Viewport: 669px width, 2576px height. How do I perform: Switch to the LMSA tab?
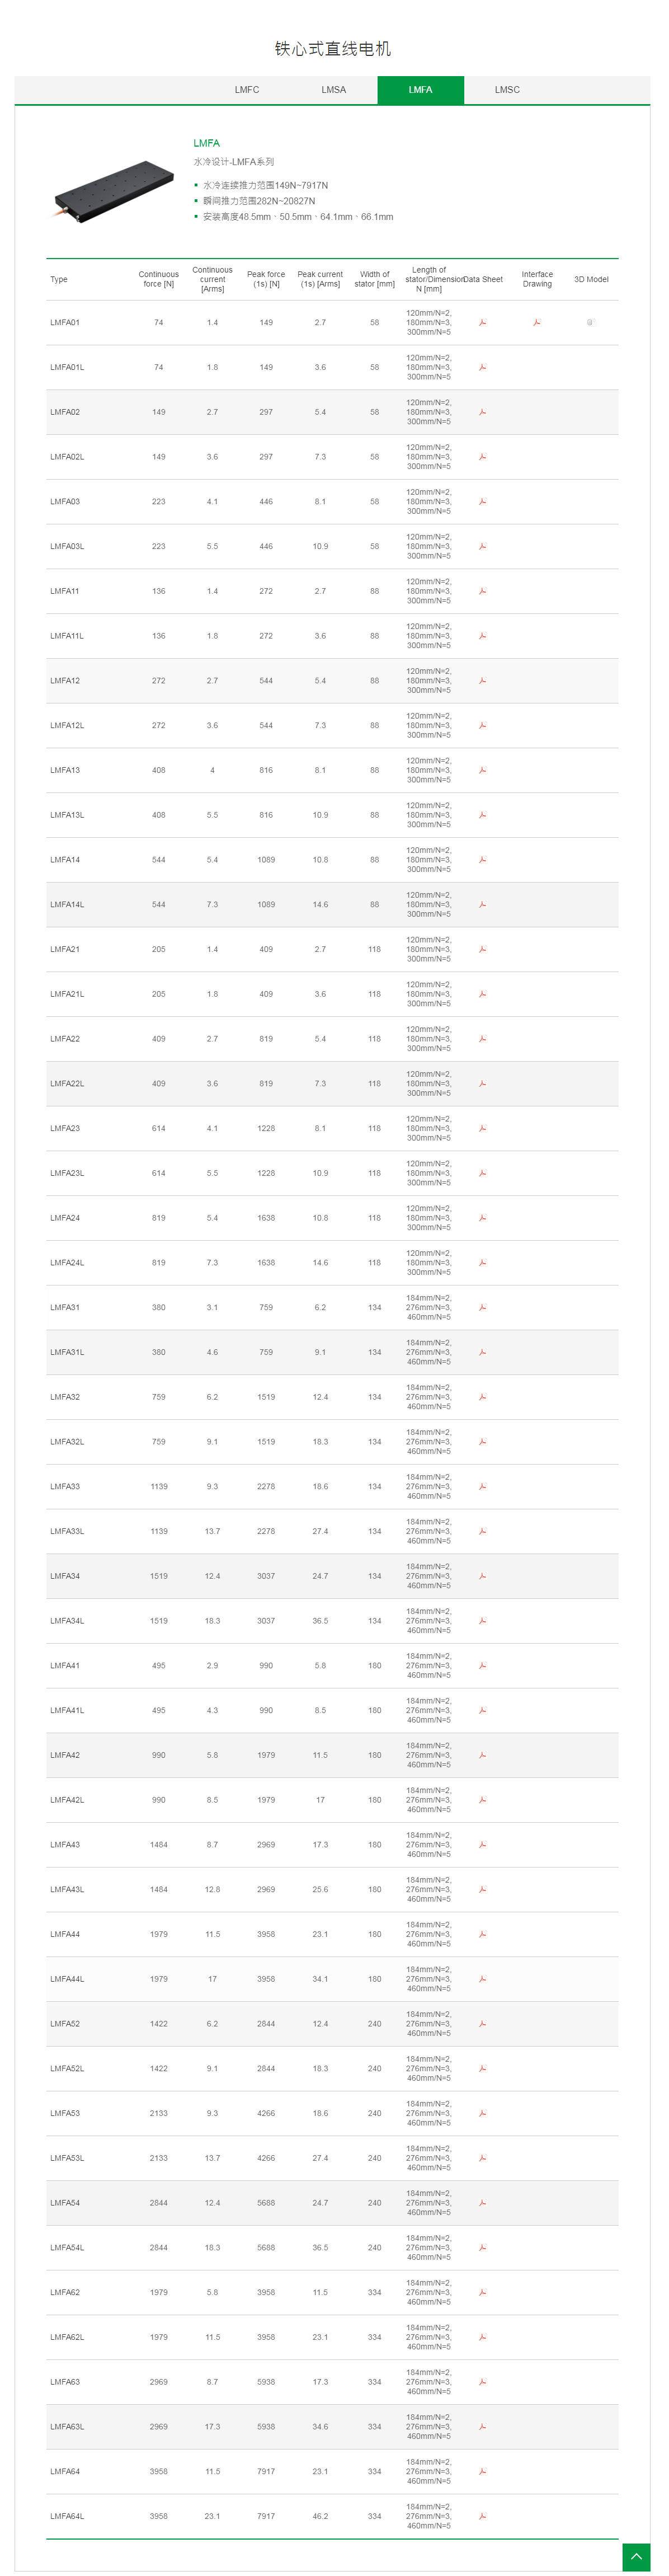coord(334,90)
